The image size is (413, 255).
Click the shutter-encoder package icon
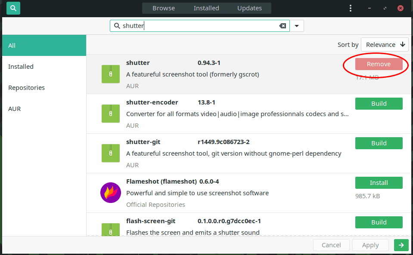[x=111, y=114]
